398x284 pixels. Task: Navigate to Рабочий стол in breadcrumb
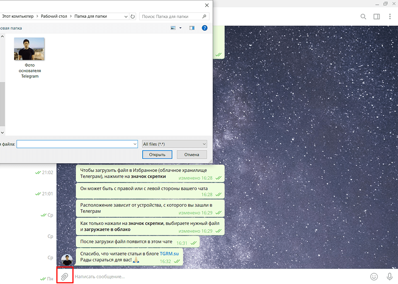pyautogui.click(x=54, y=17)
